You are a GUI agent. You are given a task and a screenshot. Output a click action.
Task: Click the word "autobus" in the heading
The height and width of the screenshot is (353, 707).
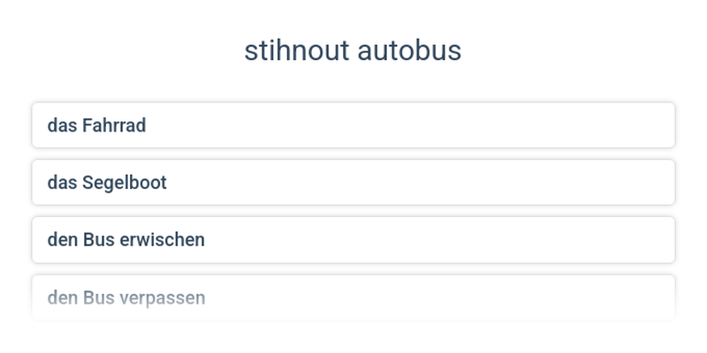coord(409,51)
